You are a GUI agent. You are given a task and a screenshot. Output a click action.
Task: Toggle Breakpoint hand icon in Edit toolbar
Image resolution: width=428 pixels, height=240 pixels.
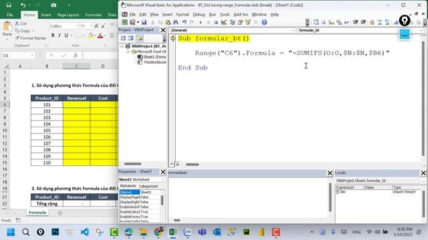[x=372, y=22]
